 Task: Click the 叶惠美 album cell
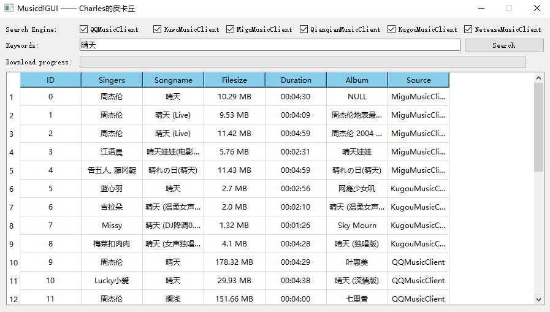pyautogui.click(x=357, y=262)
